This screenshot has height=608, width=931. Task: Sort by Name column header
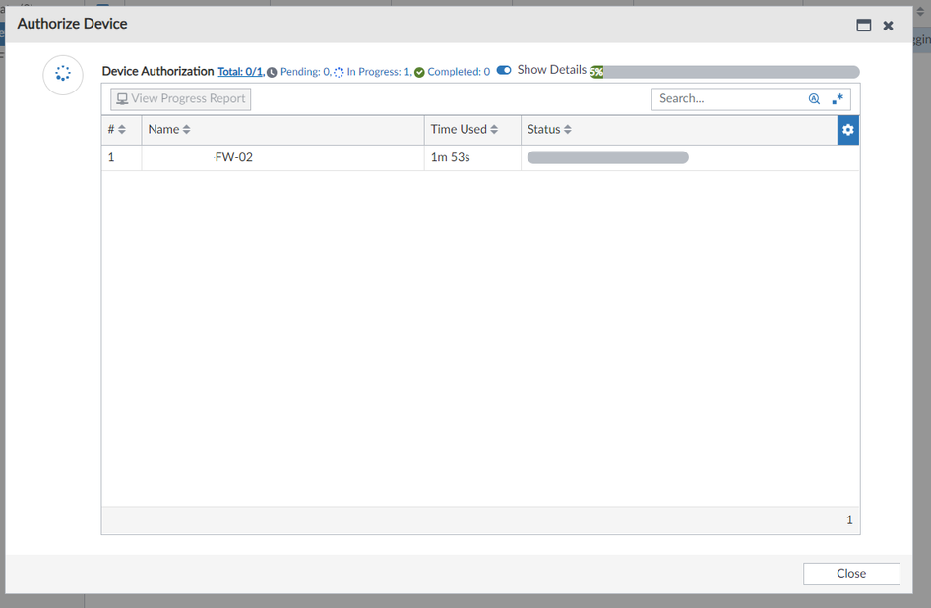169,130
